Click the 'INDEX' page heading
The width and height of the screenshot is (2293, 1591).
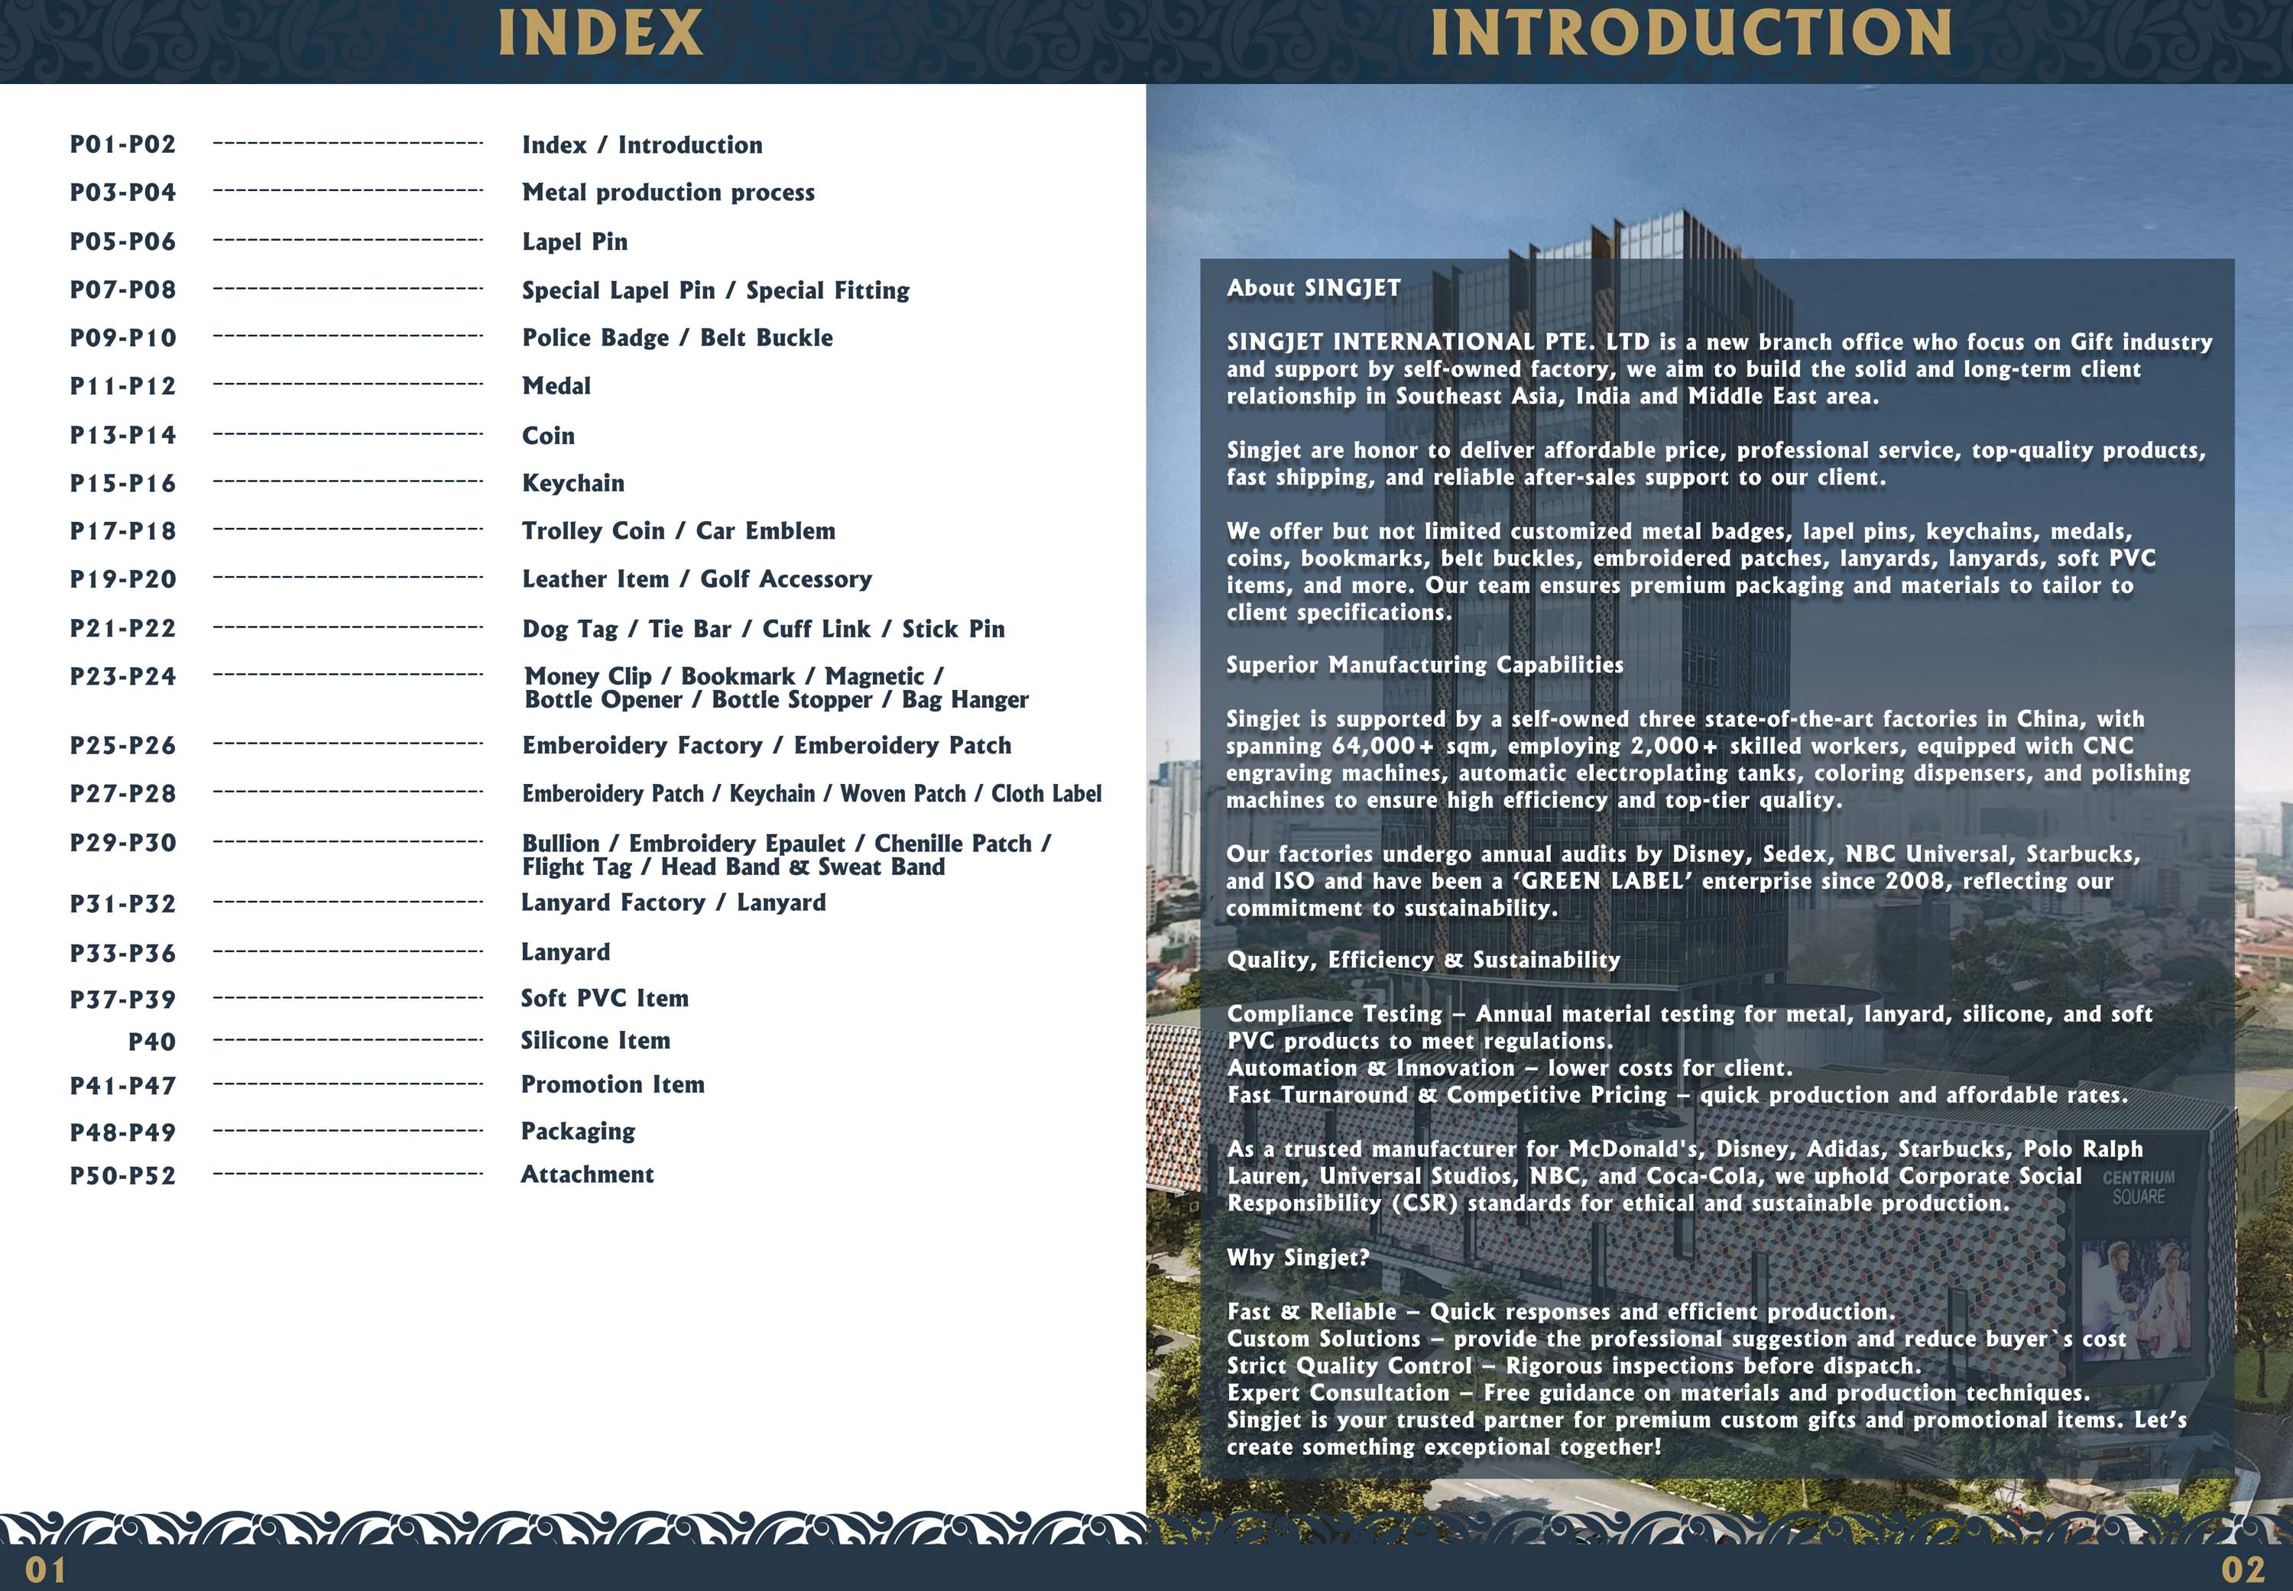point(600,34)
